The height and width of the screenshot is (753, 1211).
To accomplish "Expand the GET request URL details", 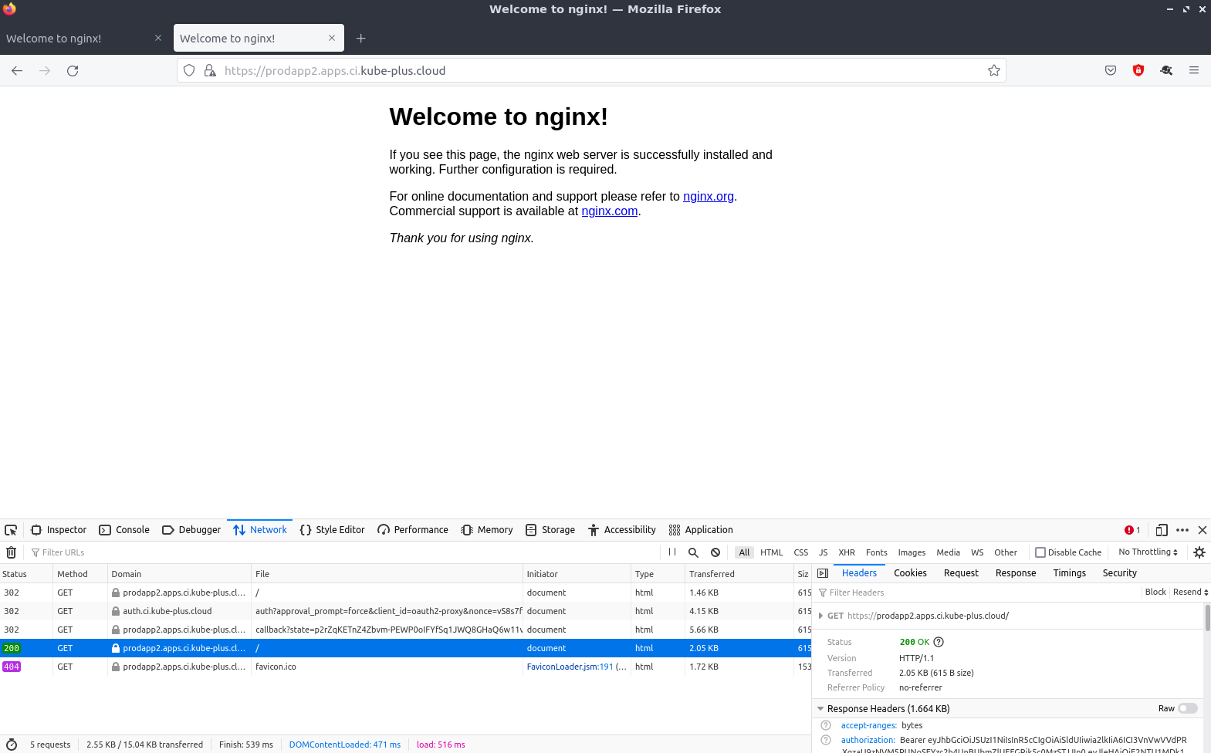I will coord(820,616).
